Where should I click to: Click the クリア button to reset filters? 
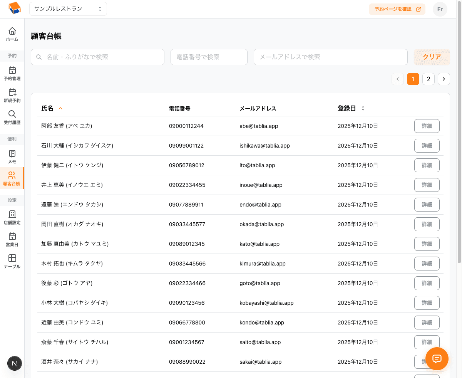(x=432, y=57)
